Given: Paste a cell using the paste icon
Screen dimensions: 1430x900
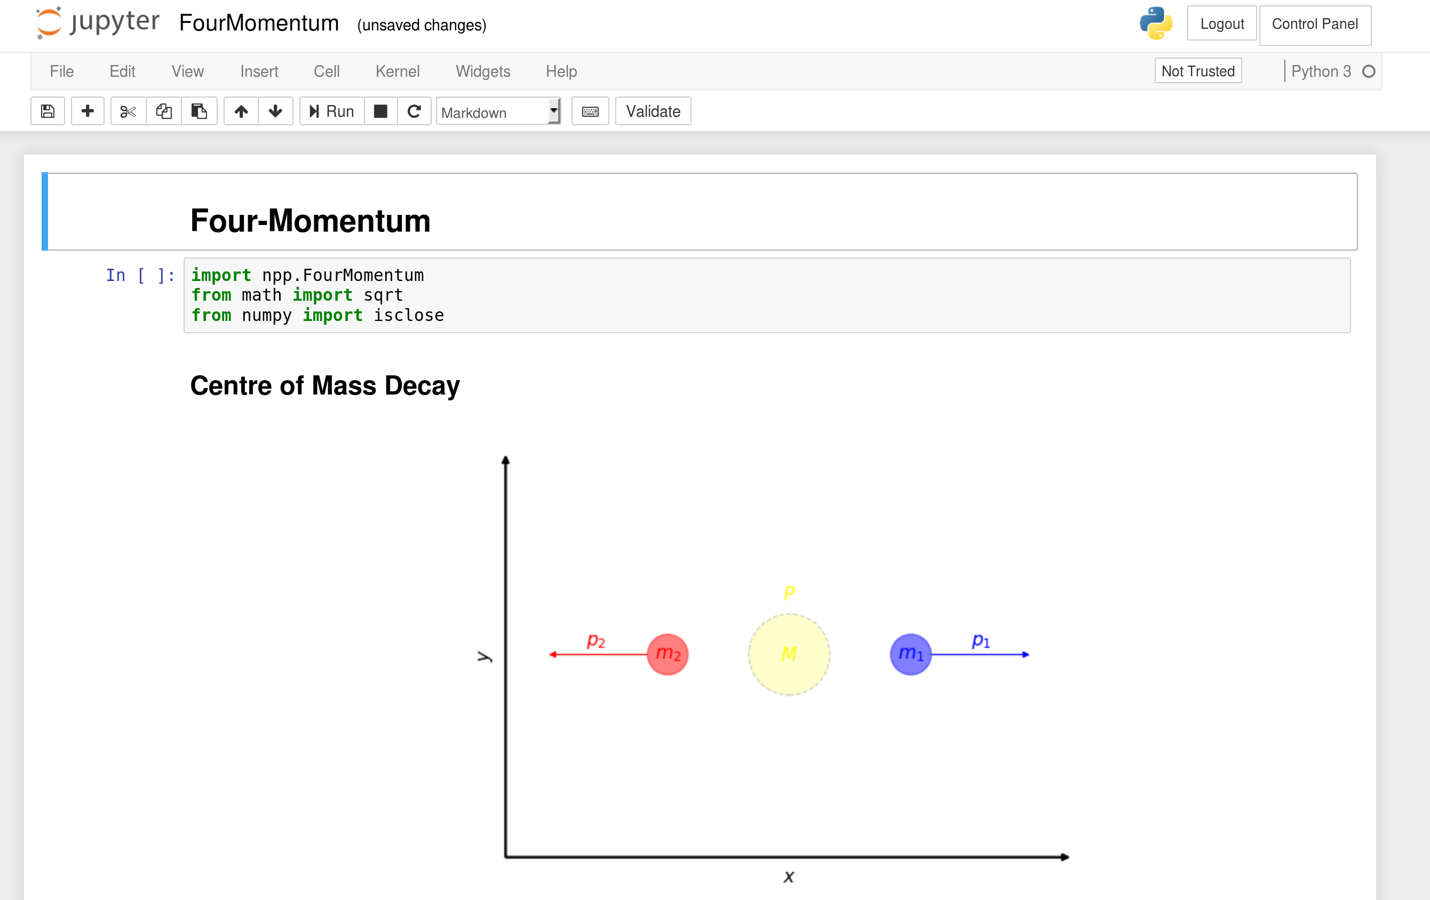Looking at the screenshot, I should [x=200, y=111].
